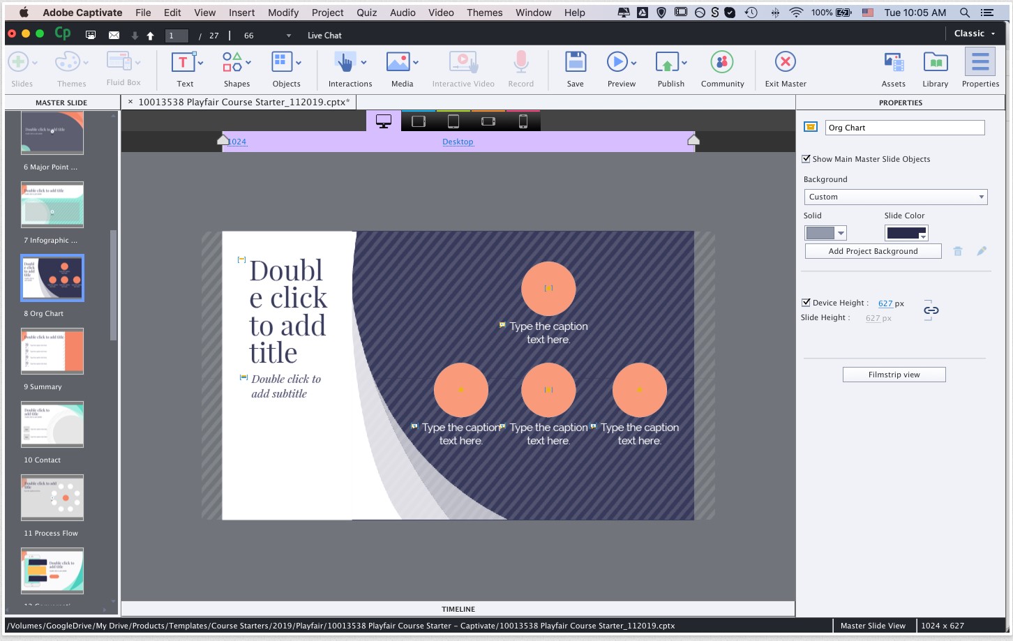This screenshot has height=641, width=1013.
Task: Click the Save icon in toolbar
Action: coord(575,63)
